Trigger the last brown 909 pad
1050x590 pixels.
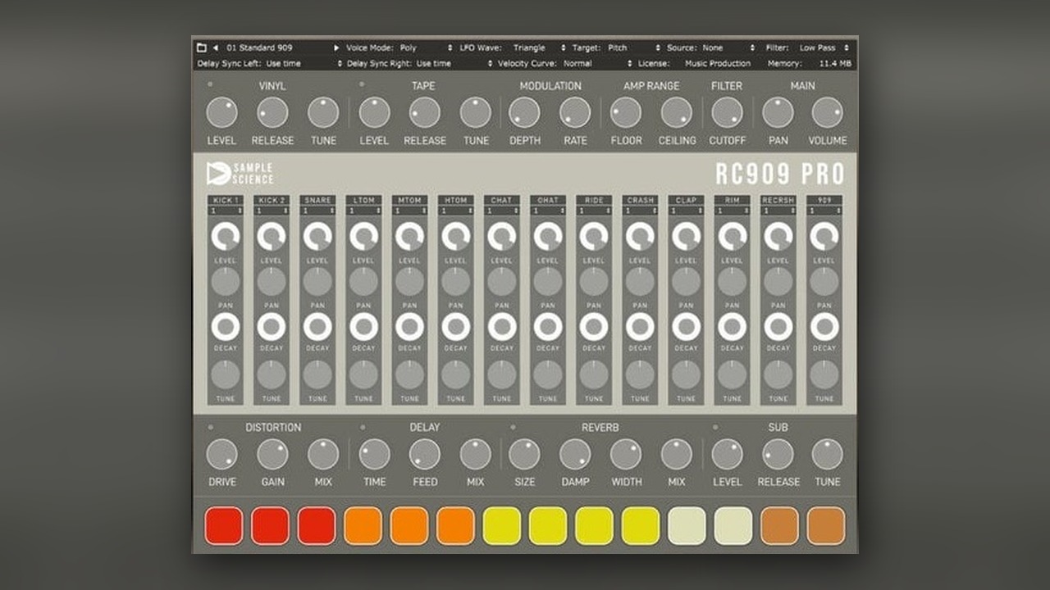pyautogui.click(x=825, y=526)
